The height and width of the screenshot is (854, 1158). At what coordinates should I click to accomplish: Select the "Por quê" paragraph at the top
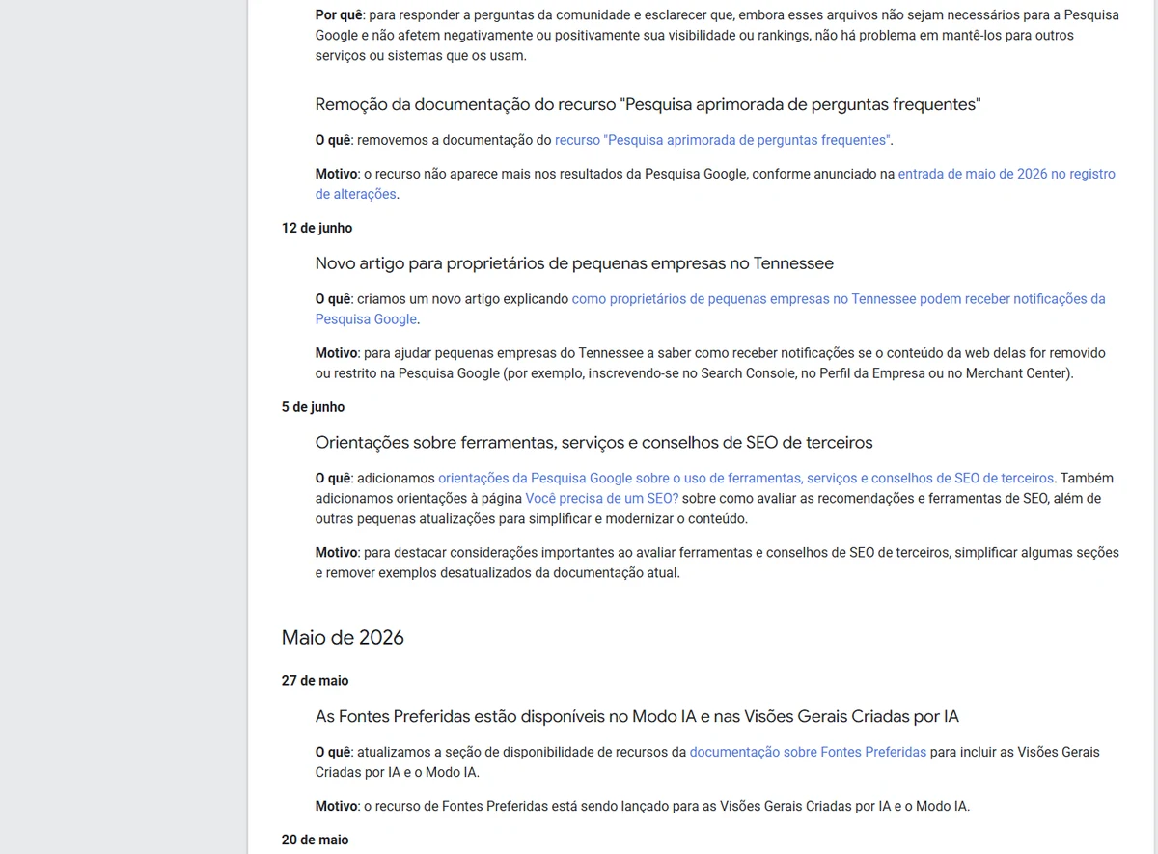[x=717, y=36]
